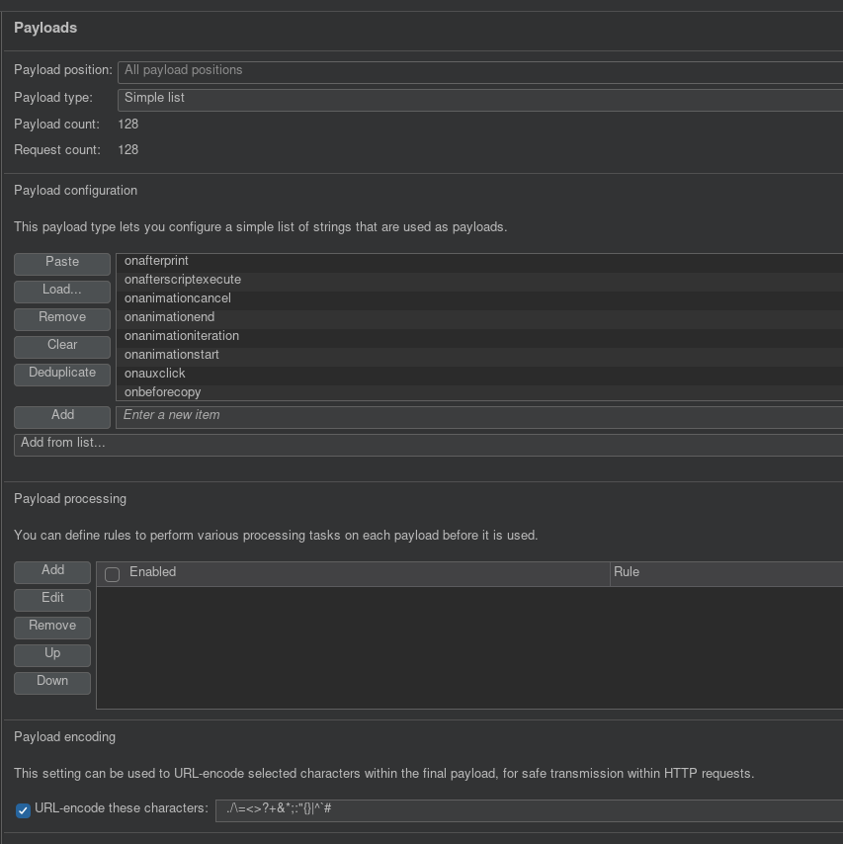This screenshot has height=844, width=843.
Task: Select onafterprint in the payload list
Action: coord(156,261)
